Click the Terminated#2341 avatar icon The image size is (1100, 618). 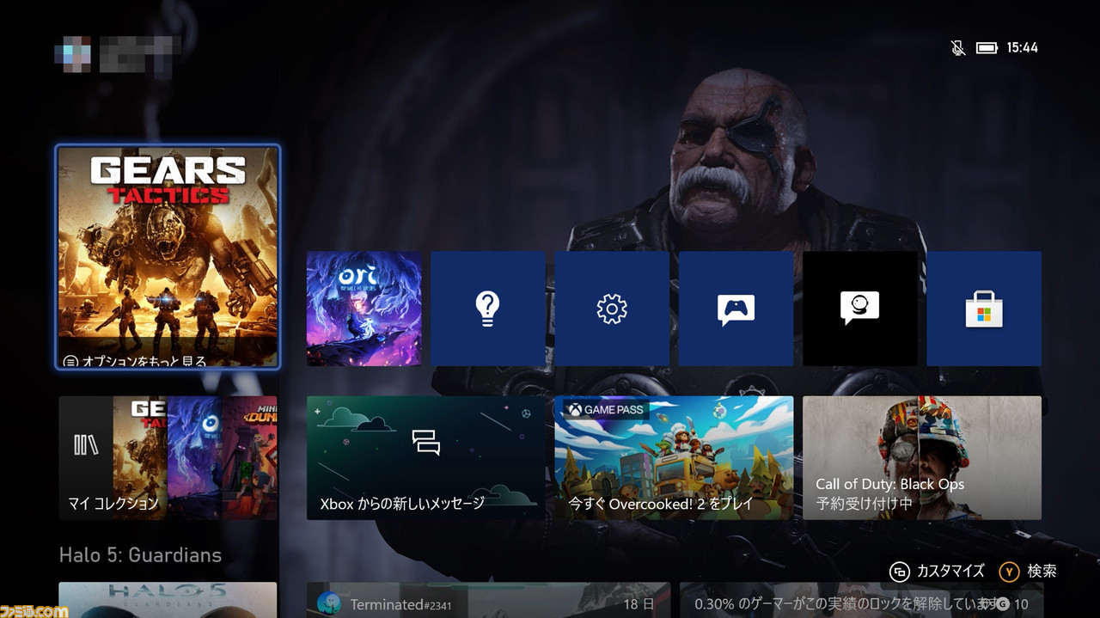pyautogui.click(x=328, y=603)
